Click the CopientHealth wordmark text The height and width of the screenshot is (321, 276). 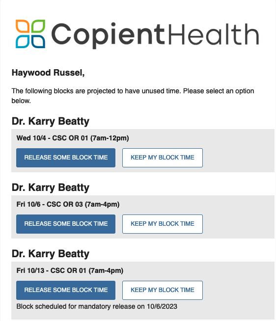tap(155, 35)
